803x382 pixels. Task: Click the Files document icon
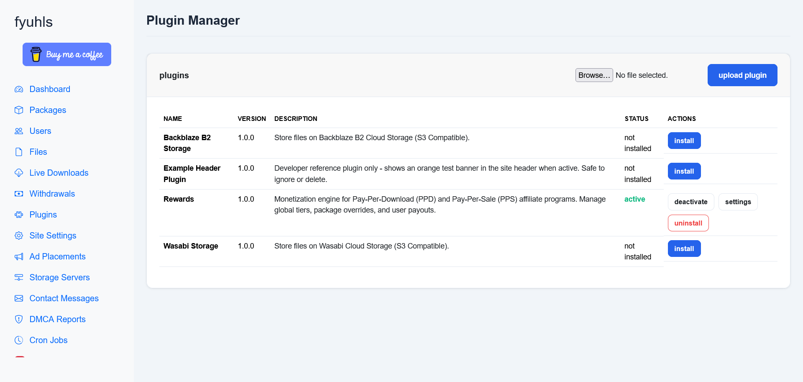[19, 152]
